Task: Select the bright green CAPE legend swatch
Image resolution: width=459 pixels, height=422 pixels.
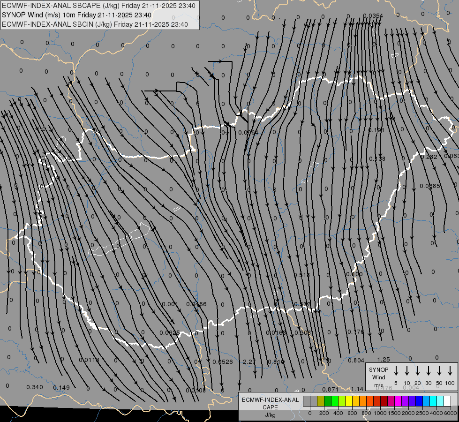Action: coord(335,401)
